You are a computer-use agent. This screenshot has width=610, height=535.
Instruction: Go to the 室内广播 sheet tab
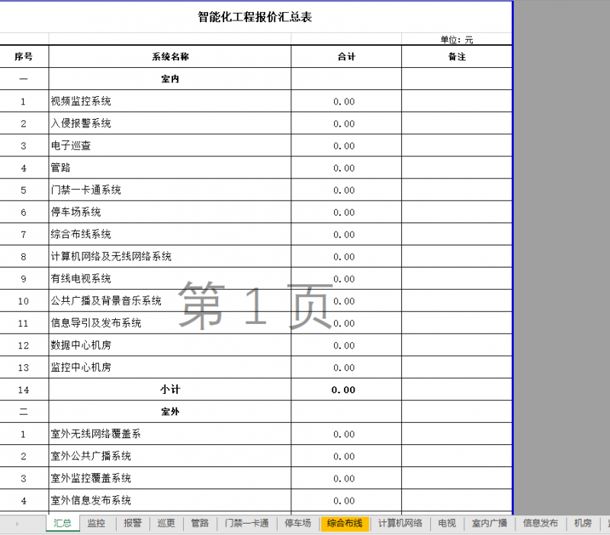click(x=490, y=524)
